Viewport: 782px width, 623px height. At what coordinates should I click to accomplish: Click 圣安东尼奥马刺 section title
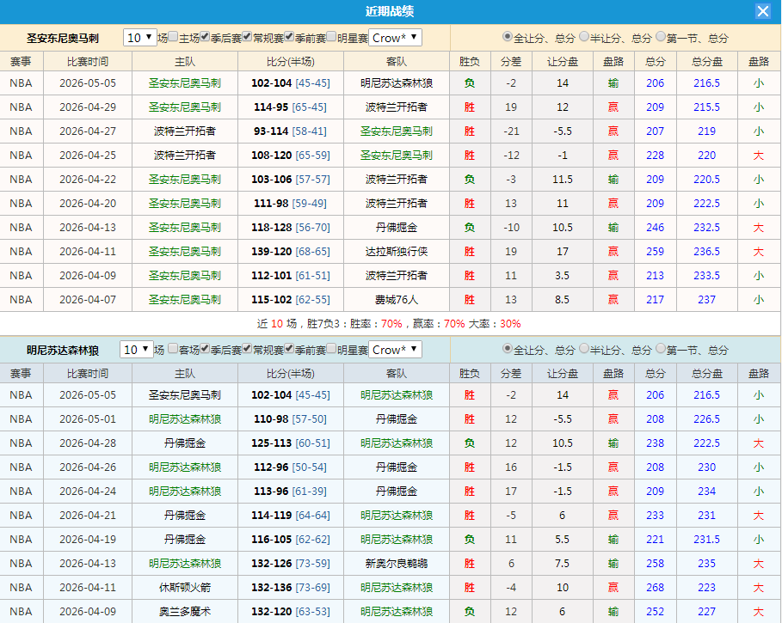click(x=63, y=39)
